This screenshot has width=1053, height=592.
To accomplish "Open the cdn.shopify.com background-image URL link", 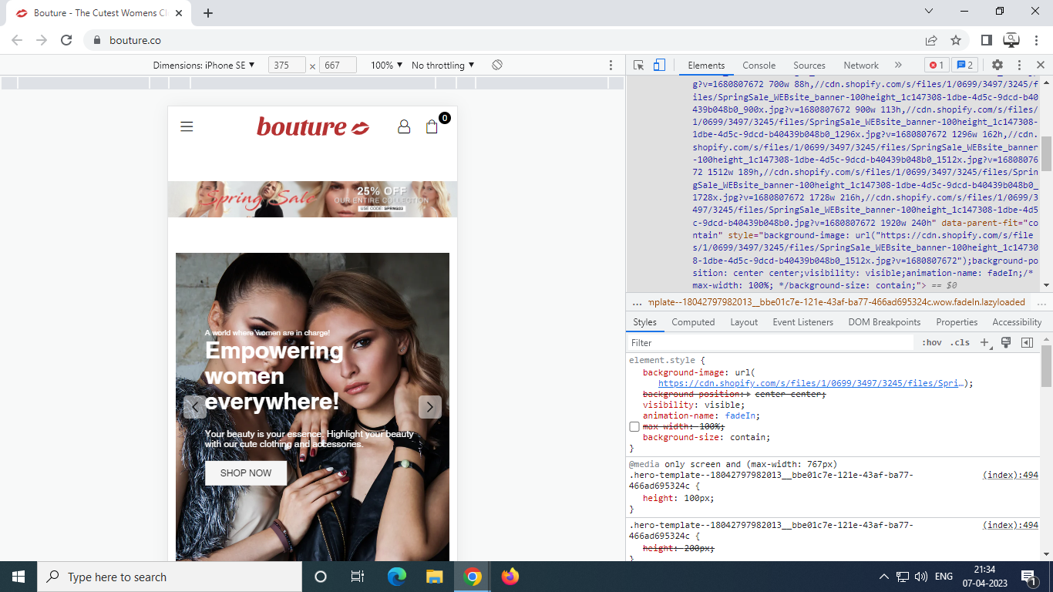I will point(811,383).
